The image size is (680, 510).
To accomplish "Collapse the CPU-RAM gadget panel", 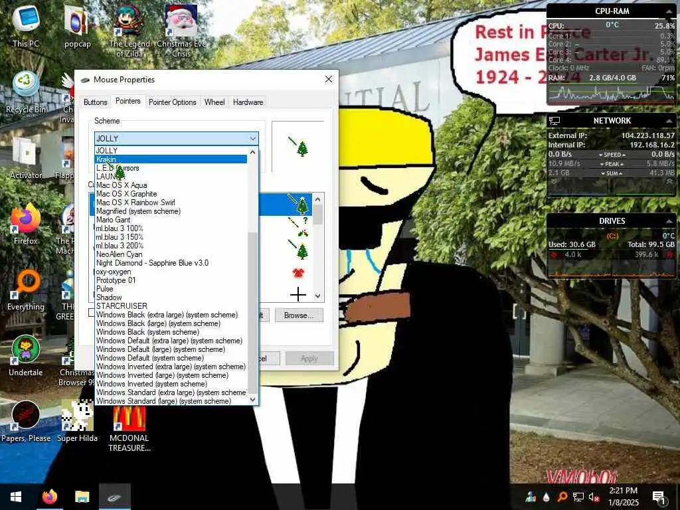I will click(x=669, y=12).
